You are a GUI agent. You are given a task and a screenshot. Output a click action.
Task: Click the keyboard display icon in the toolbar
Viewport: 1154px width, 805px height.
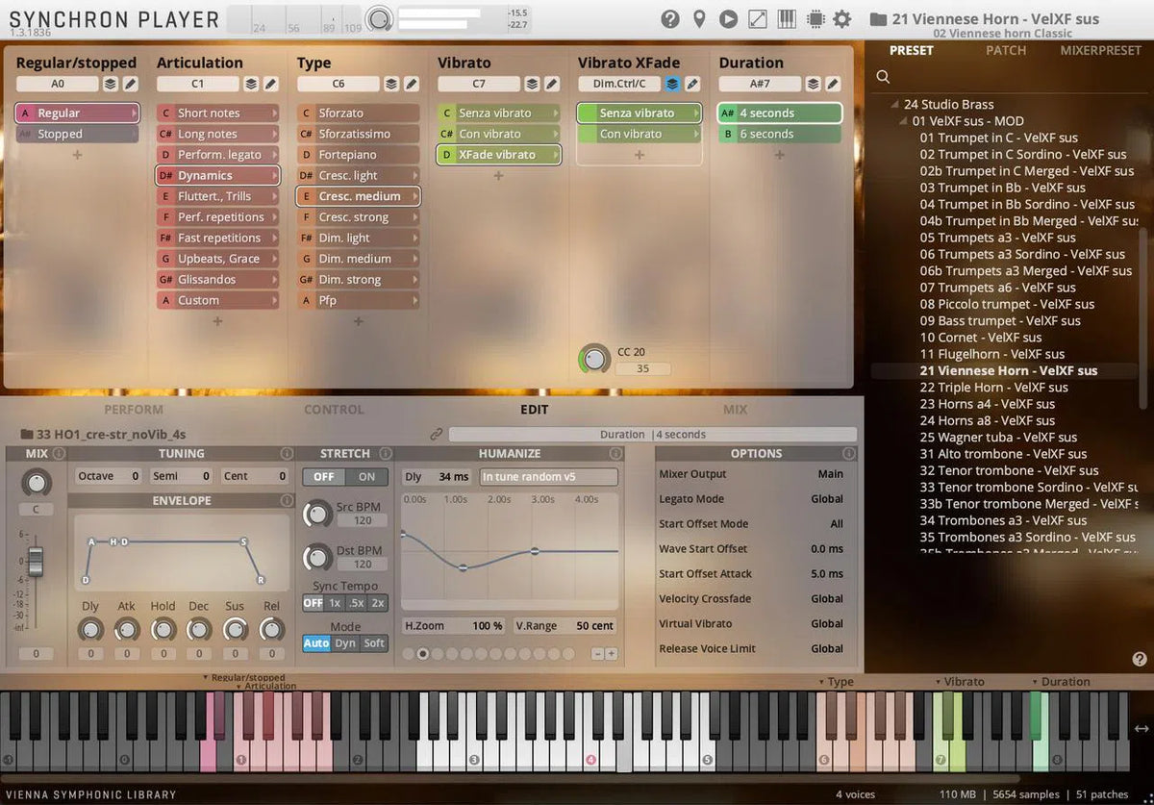786,19
